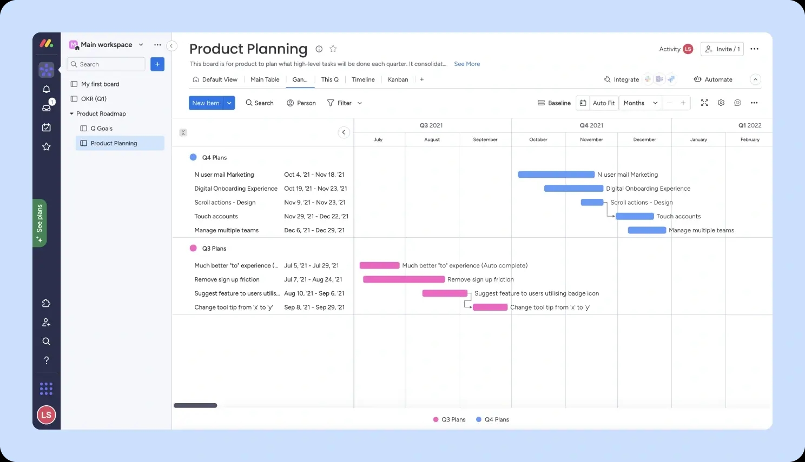Toggle Q4 Plans legend item
This screenshot has width=805, height=462.
(493, 420)
